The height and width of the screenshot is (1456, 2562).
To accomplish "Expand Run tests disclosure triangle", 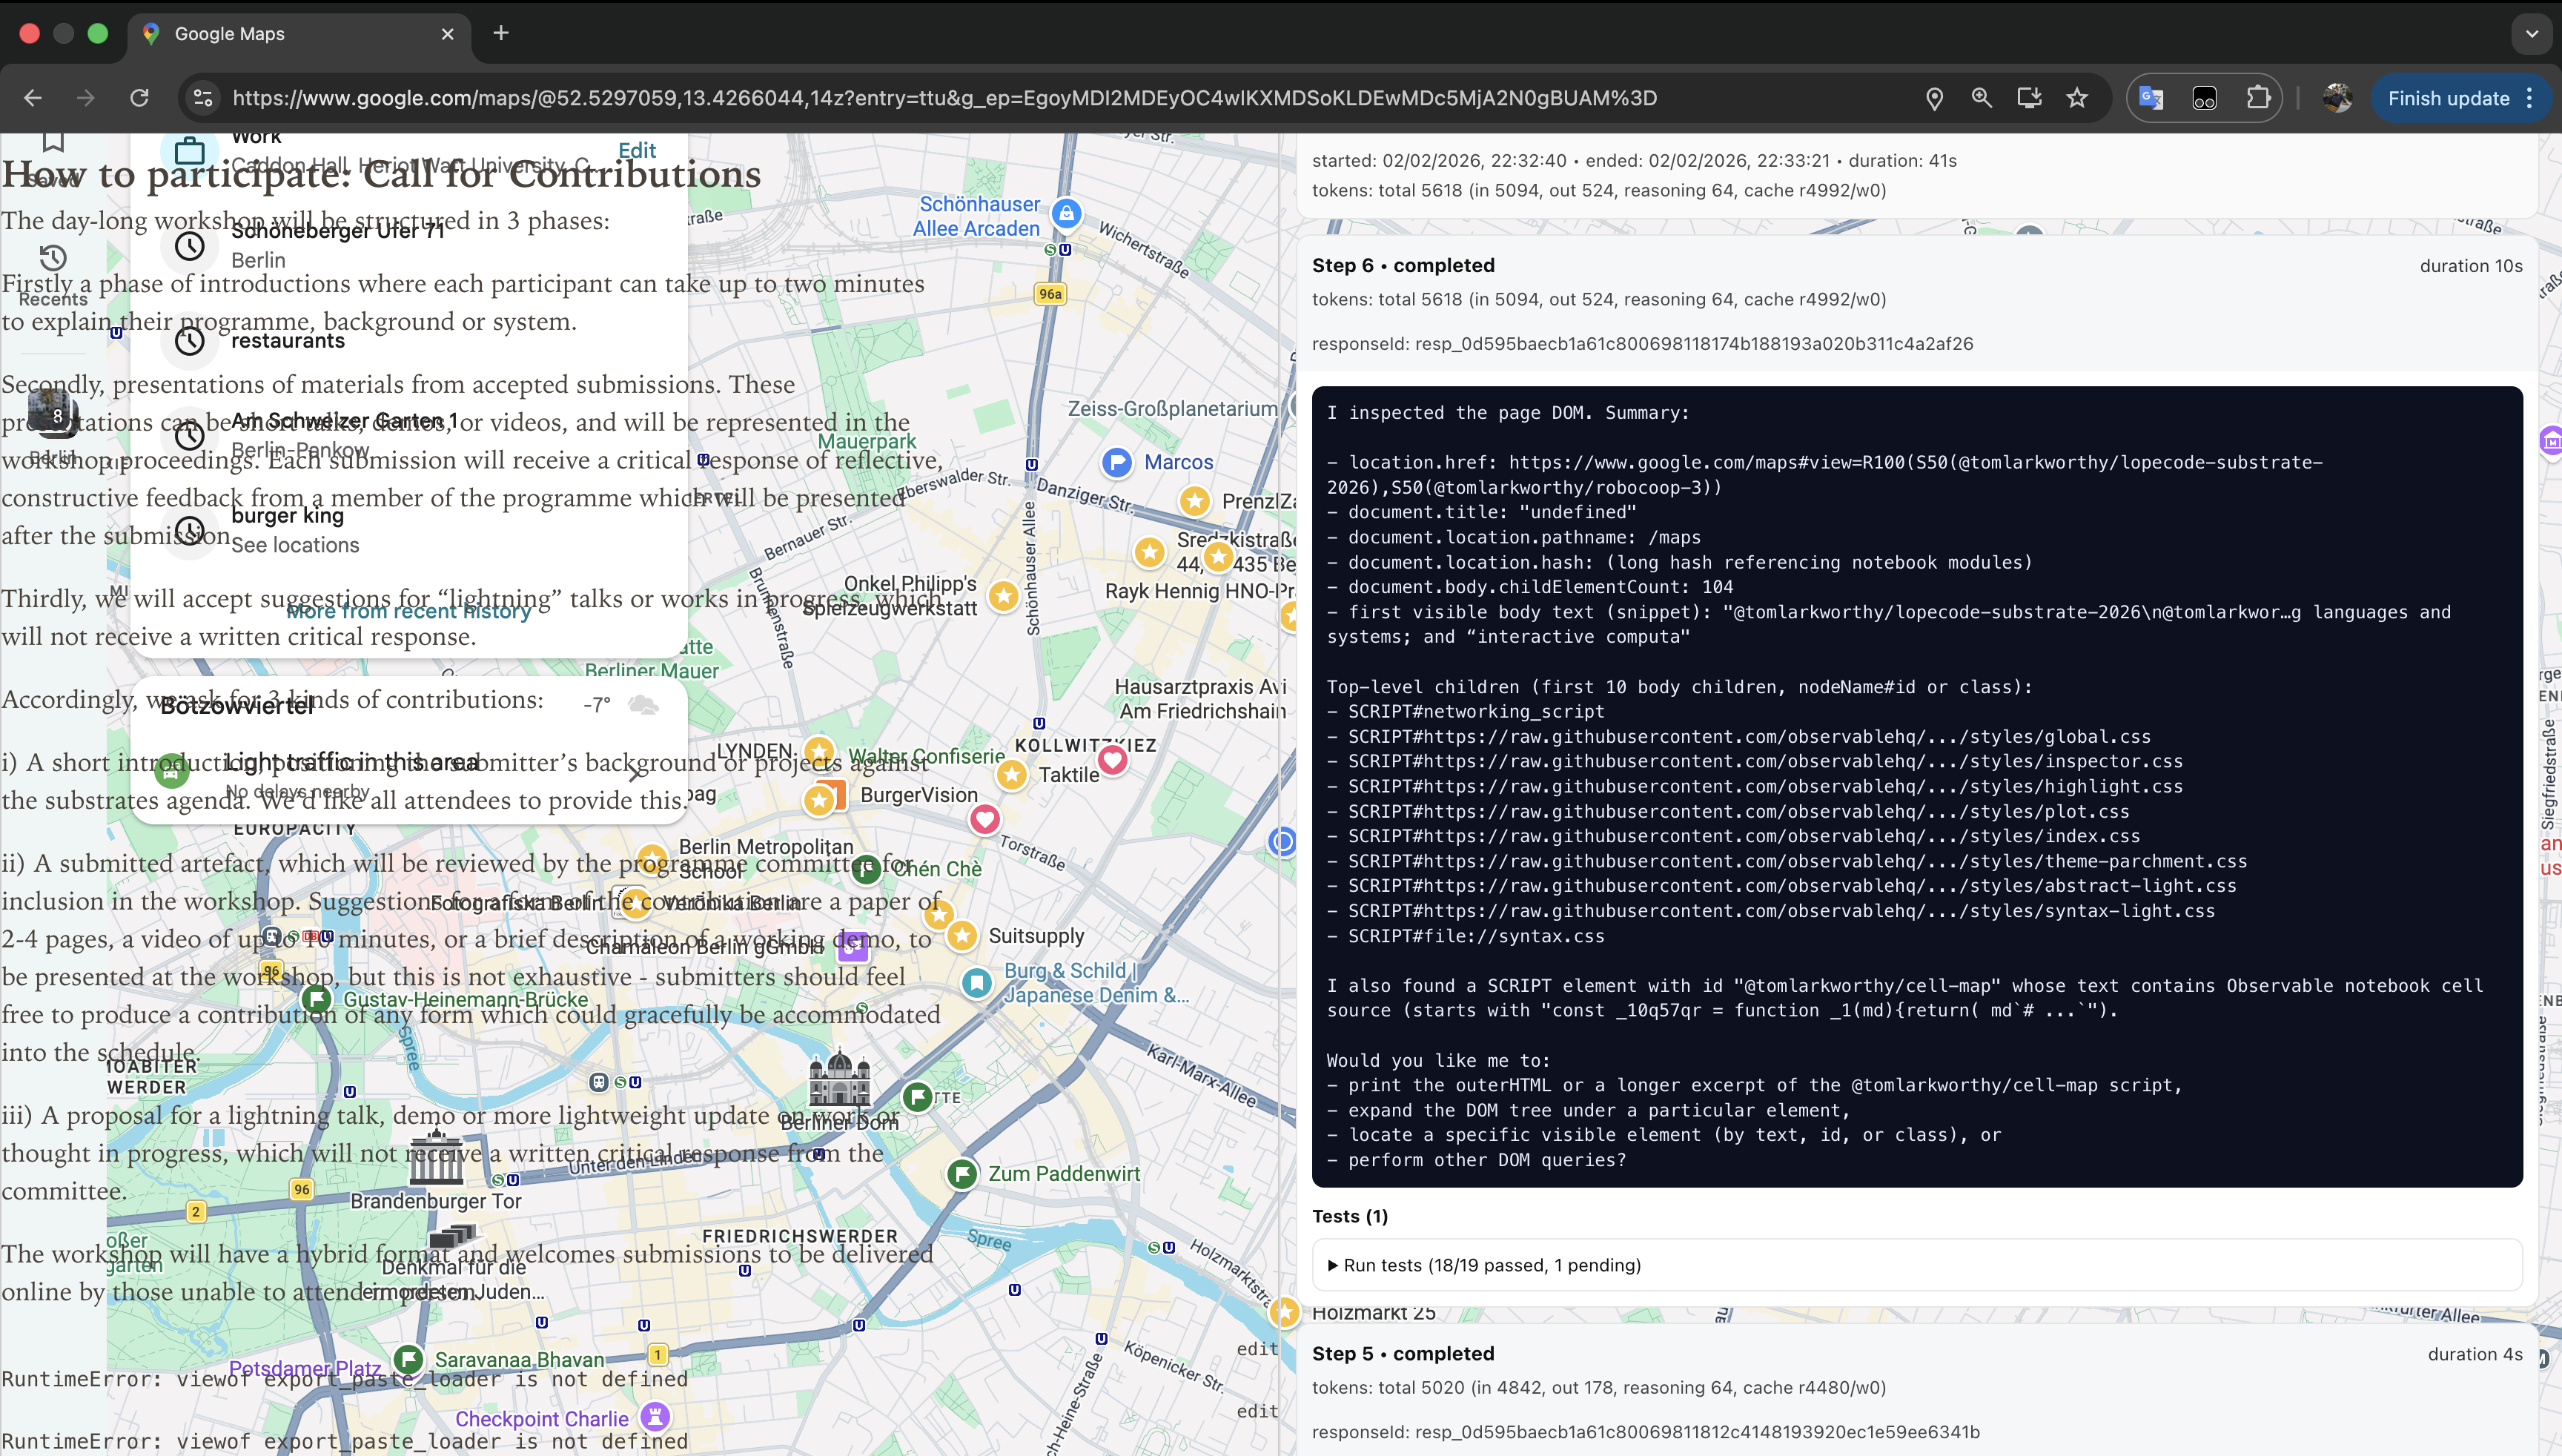I will pyautogui.click(x=1332, y=1265).
